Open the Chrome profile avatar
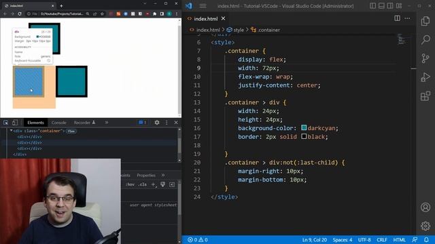Viewport: 435px width, 244px height. [x=169, y=14]
